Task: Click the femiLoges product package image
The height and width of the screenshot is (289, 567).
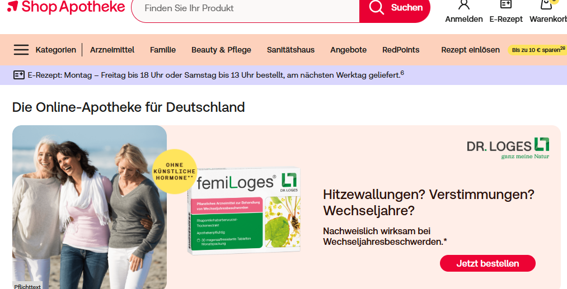Action: (243, 211)
